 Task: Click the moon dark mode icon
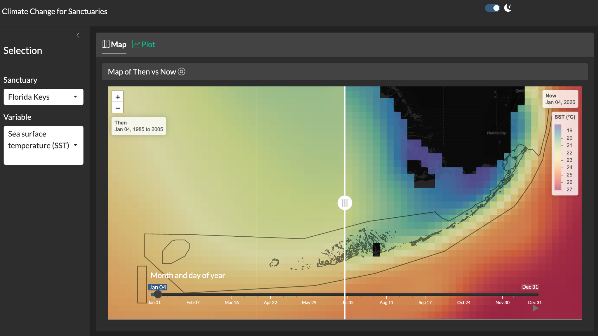tap(508, 8)
